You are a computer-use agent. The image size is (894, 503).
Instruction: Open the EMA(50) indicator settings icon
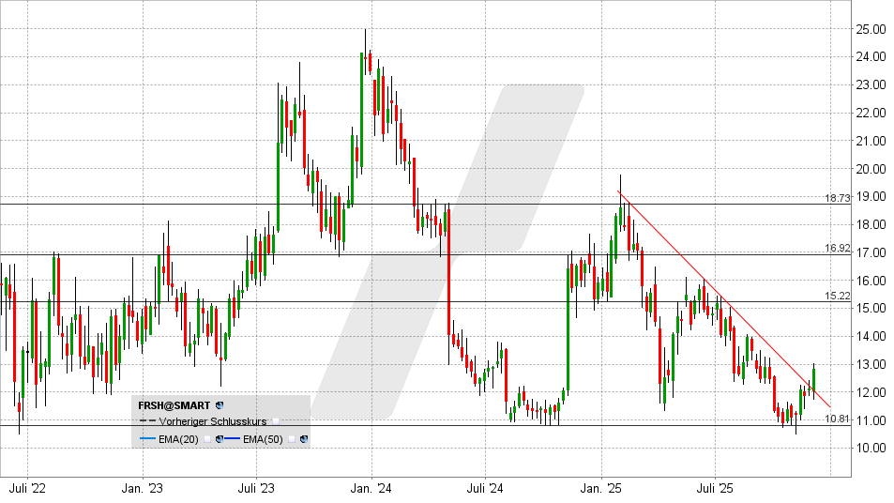click(x=304, y=439)
